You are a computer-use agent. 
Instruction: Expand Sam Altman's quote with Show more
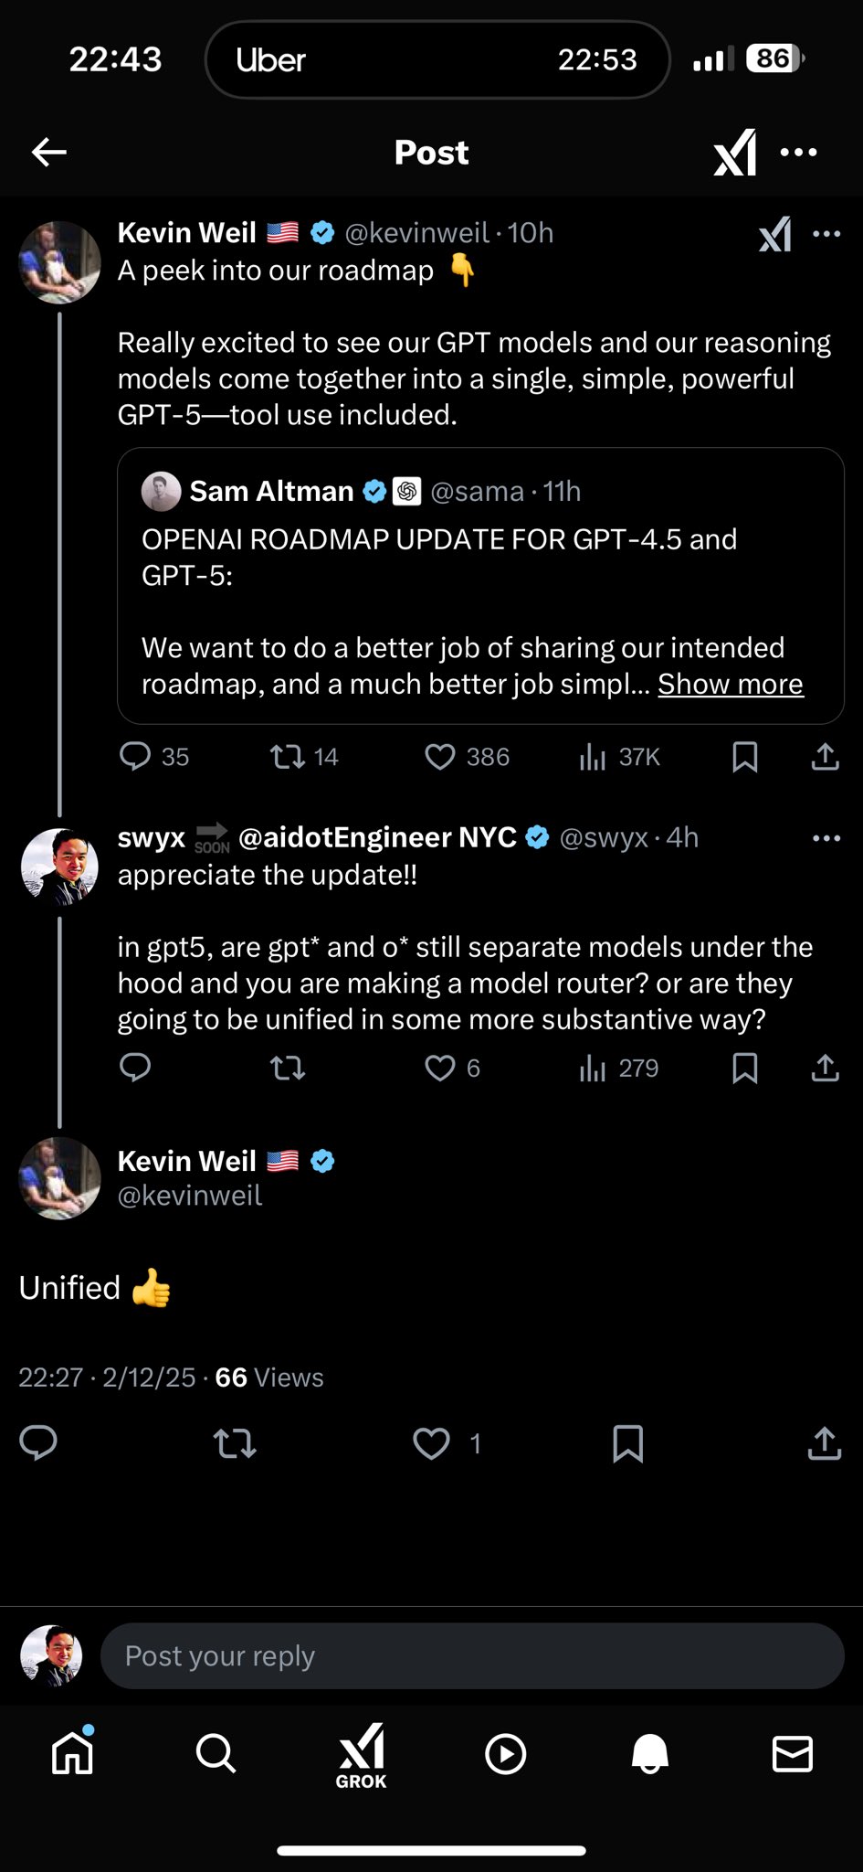[730, 684]
